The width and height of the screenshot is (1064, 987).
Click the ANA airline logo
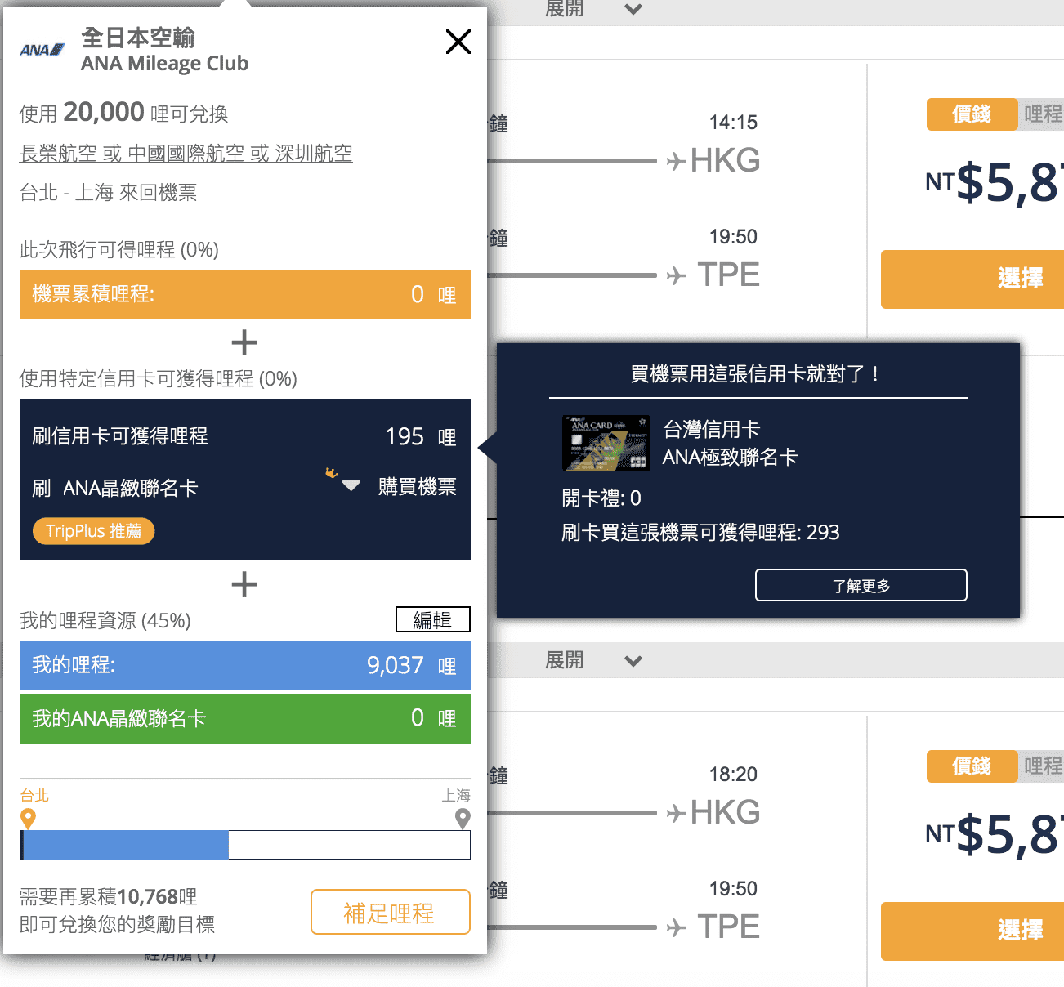[42, 50]
